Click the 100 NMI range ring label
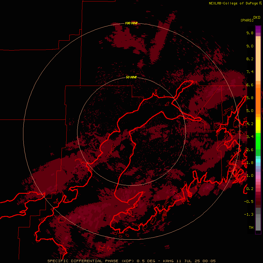The image size is (263, 263). click(131, 23)
